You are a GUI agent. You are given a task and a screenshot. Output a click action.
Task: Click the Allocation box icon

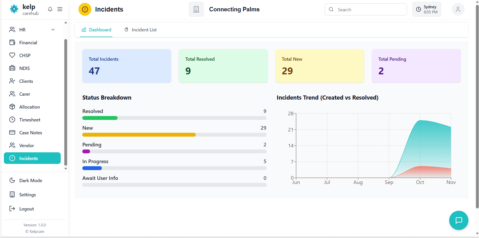(x=12, y=107)
